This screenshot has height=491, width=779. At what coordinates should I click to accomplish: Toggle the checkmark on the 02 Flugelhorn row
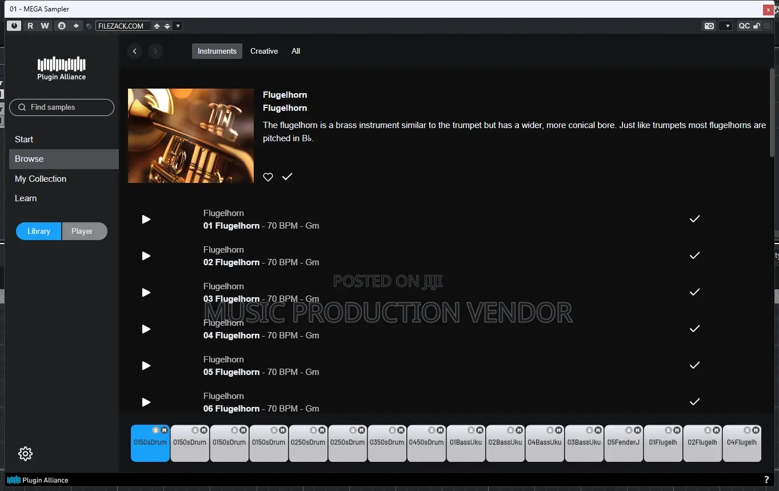tap(694, 256)
